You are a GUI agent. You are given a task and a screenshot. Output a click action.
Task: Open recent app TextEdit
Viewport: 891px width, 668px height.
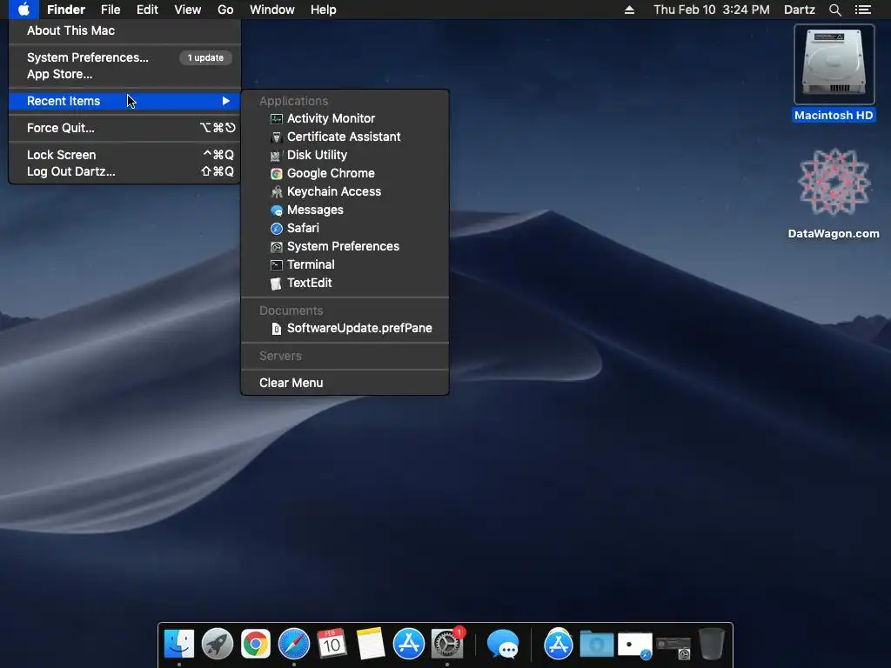345,283
